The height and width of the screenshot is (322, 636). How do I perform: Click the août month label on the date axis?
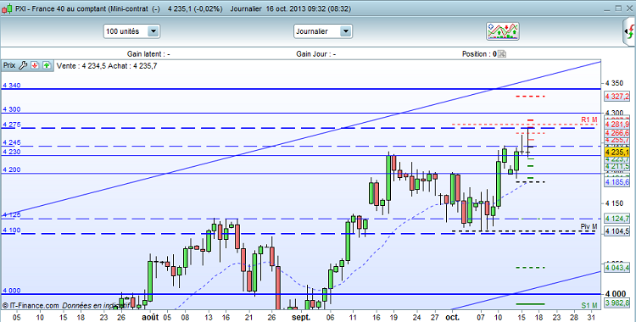point(150,317)
